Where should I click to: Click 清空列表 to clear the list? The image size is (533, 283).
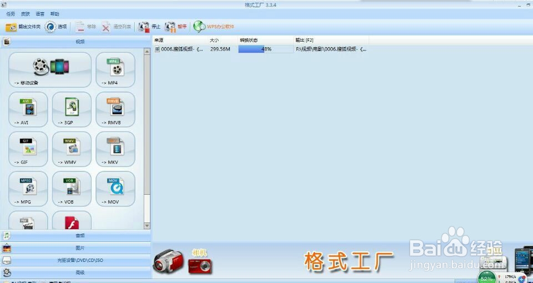116,27
